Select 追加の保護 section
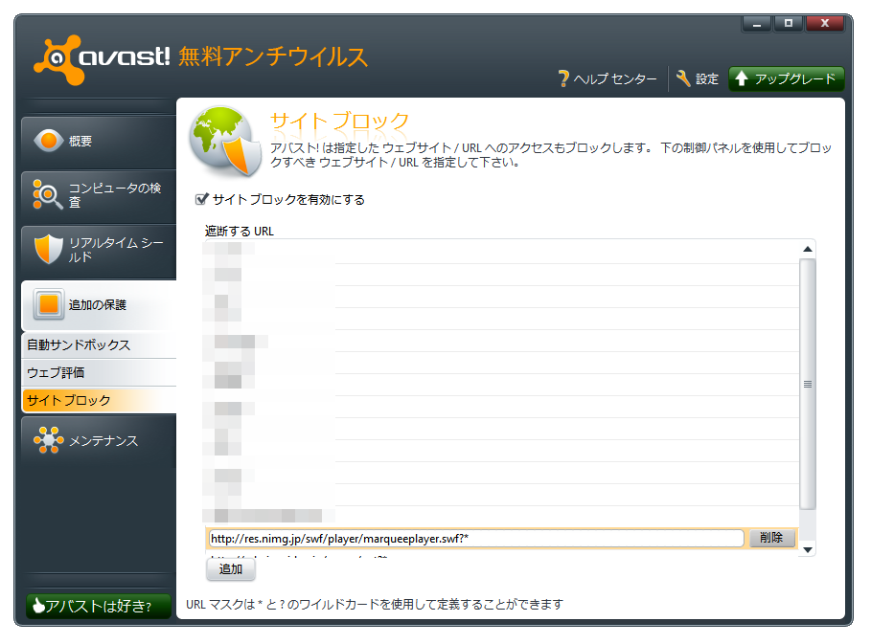This screenshot has height=644, width=871. coord(99,305)
